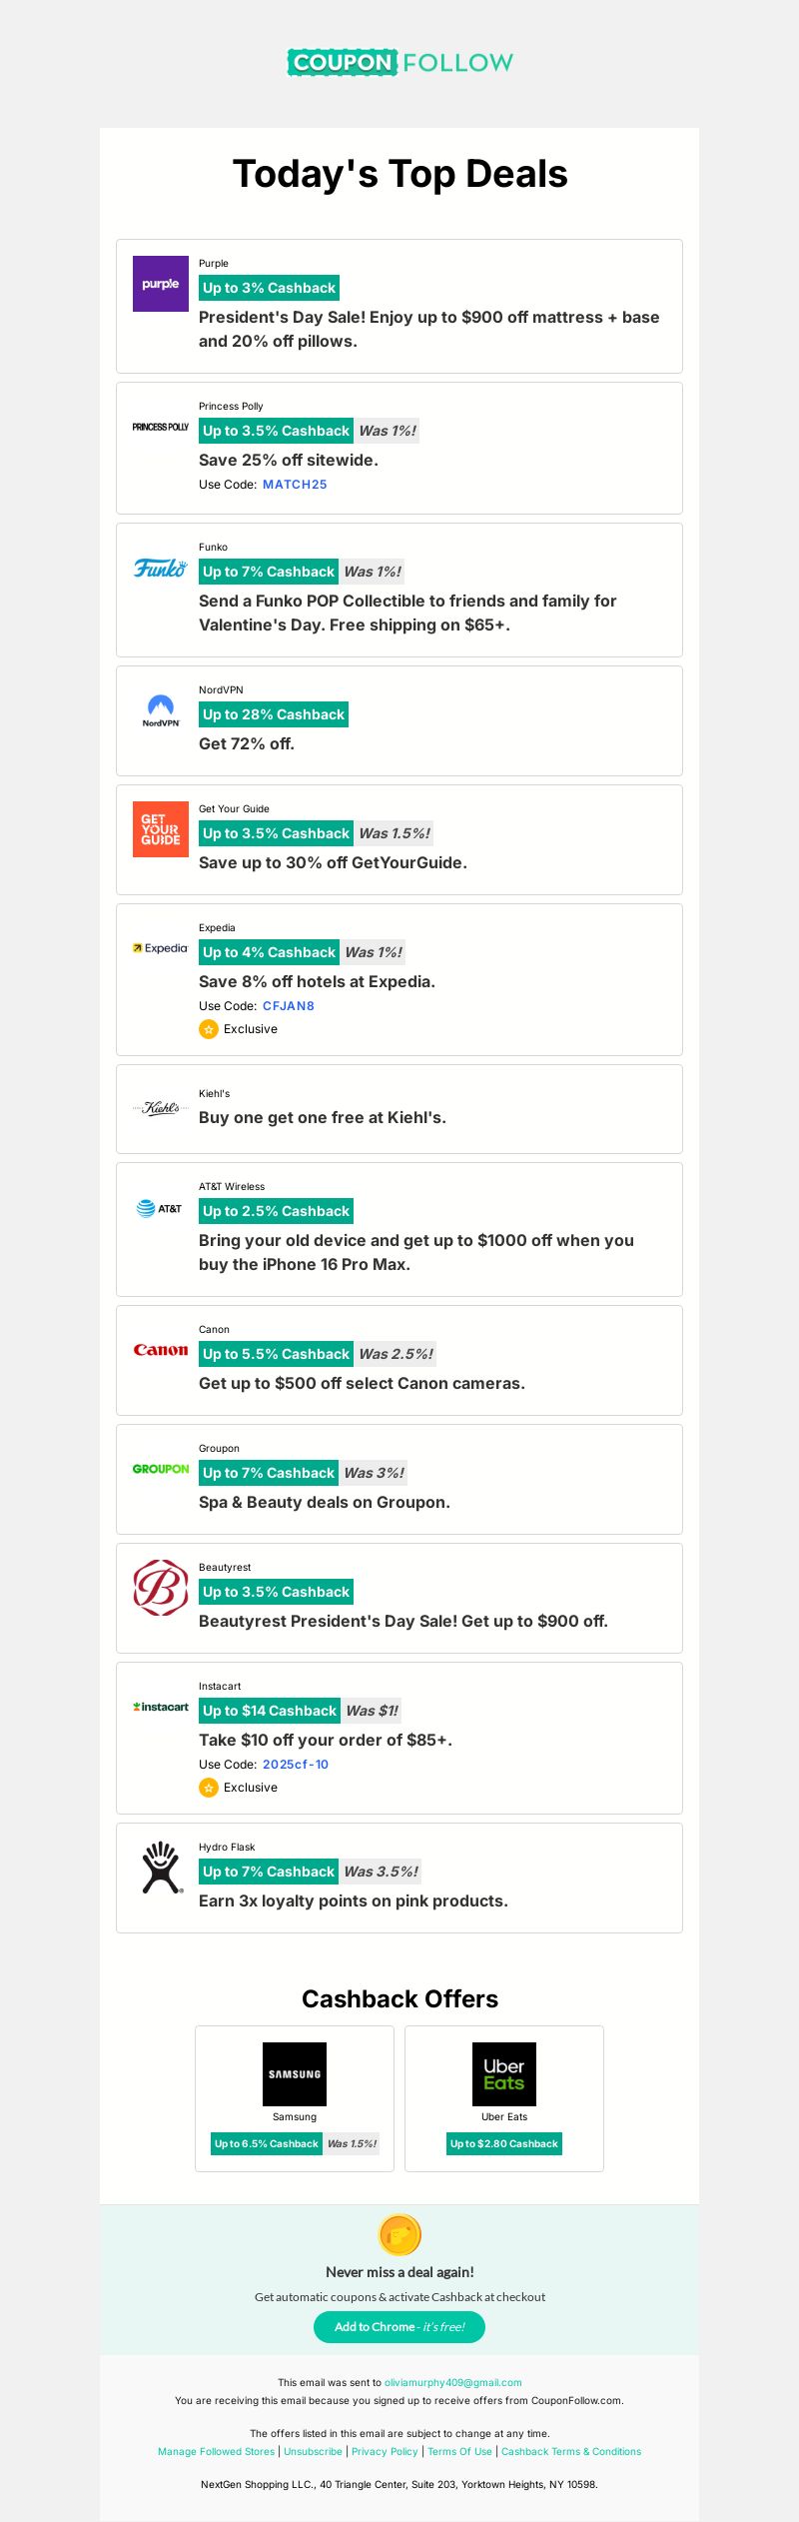The image size is (799, 2522).
Task: Copy the CFJAN8 Expedia code link
Action: pyautogui.click(x=289, y=1006)
